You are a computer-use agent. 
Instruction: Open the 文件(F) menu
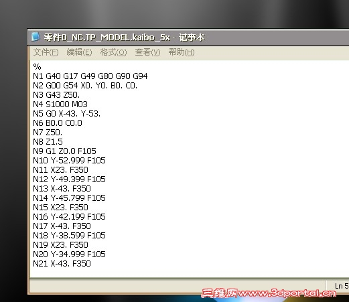point(46,52)
